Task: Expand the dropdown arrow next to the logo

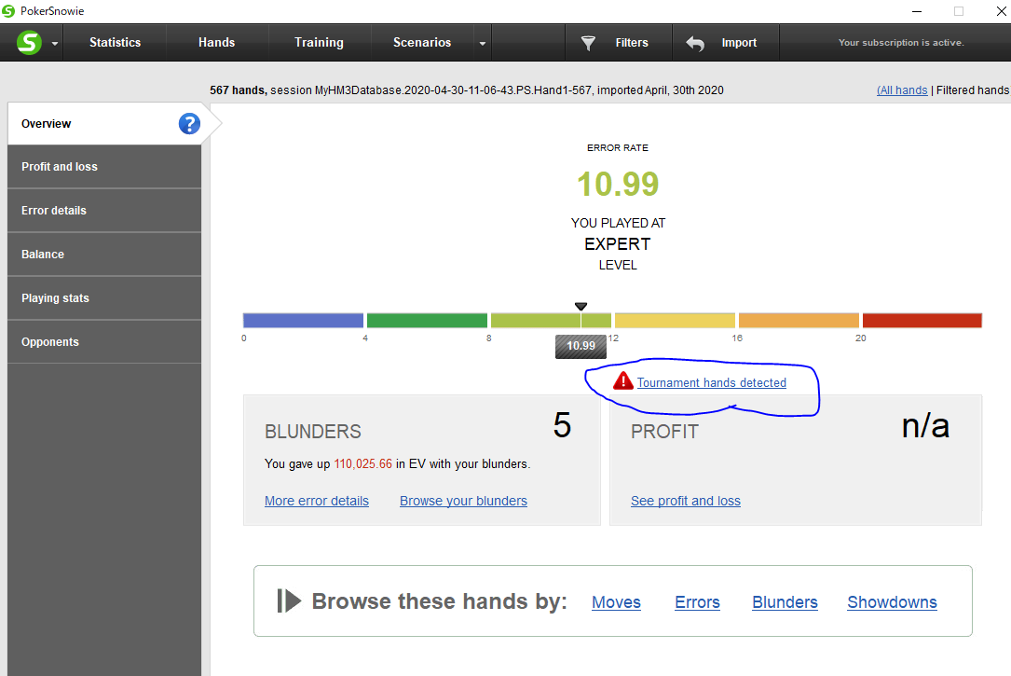Action: click(55, 43)
